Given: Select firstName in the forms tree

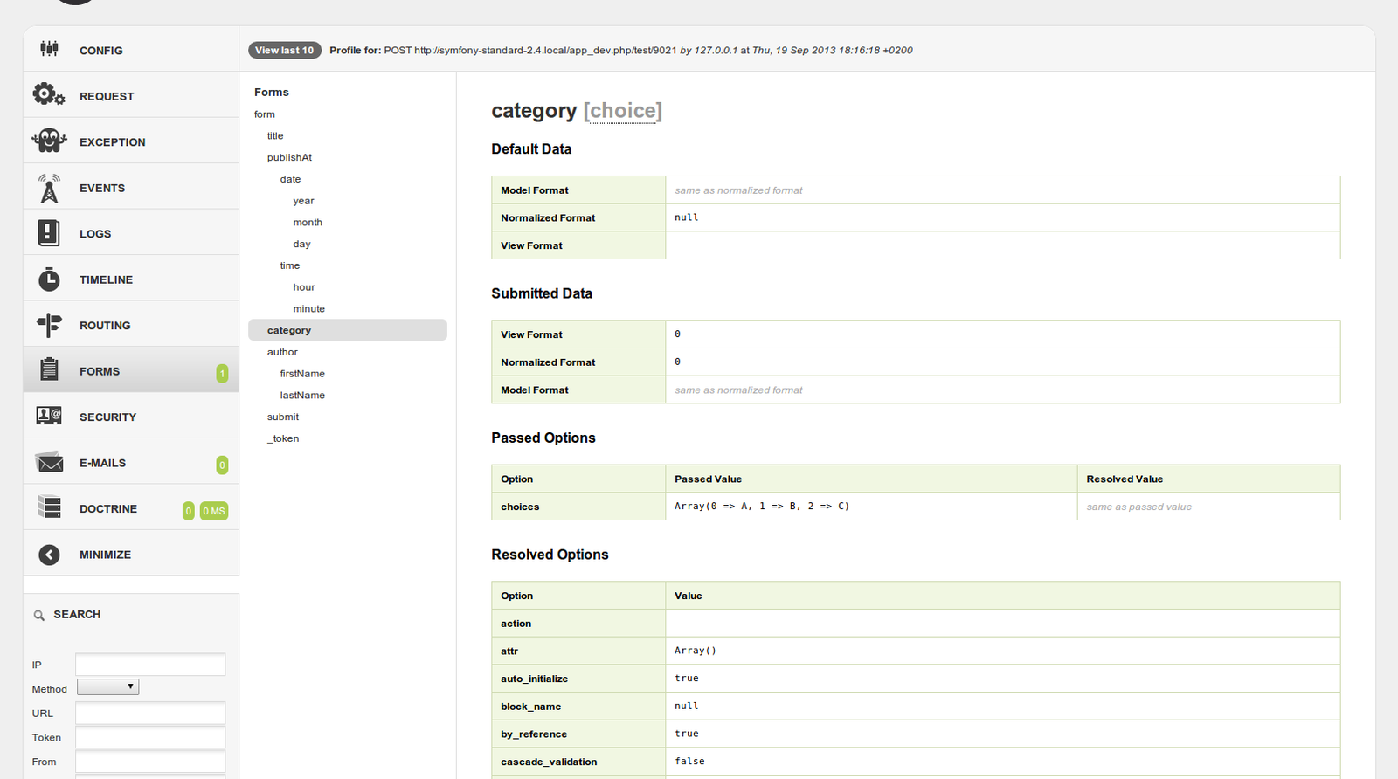Looking at the screenshot, I should coord(302,374).
